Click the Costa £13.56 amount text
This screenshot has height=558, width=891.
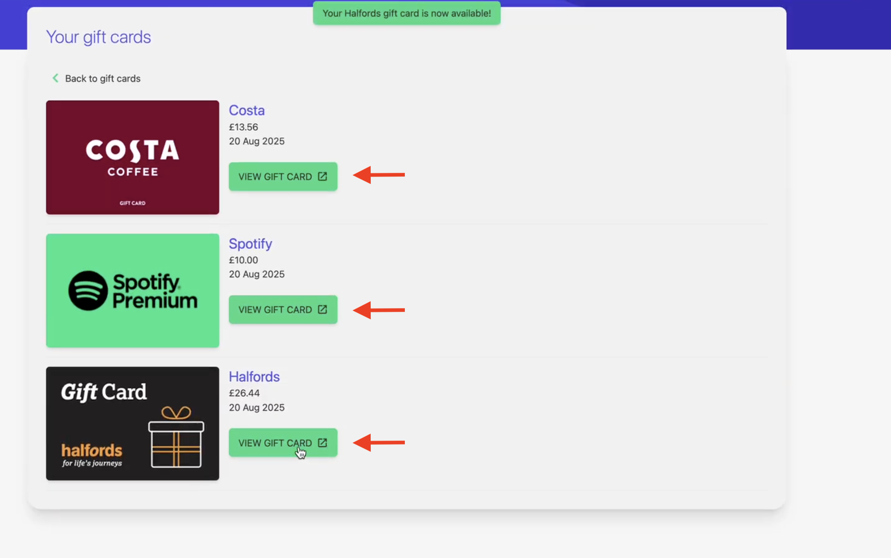click(243, 127)
